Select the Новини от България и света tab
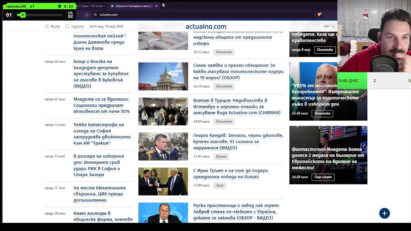The width and height of the screenshot is (411, 231). click(x=134, y=6)
